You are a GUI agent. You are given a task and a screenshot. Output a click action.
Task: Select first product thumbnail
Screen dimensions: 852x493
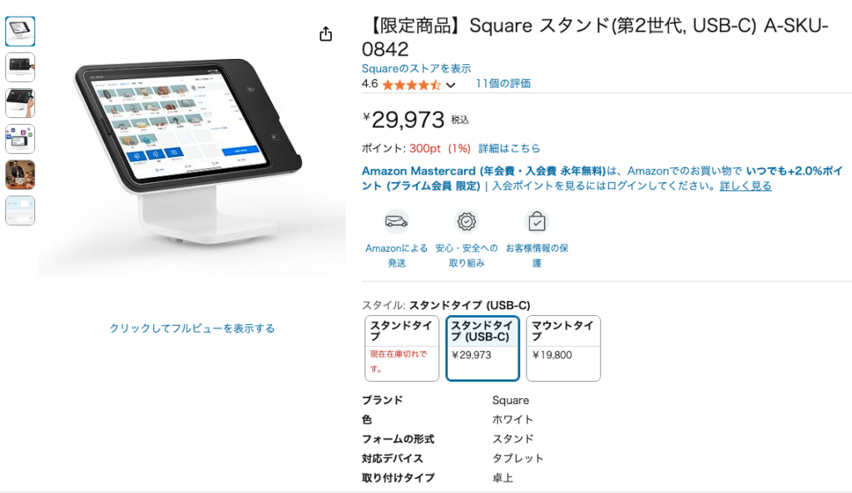click(x=20, y=31)
